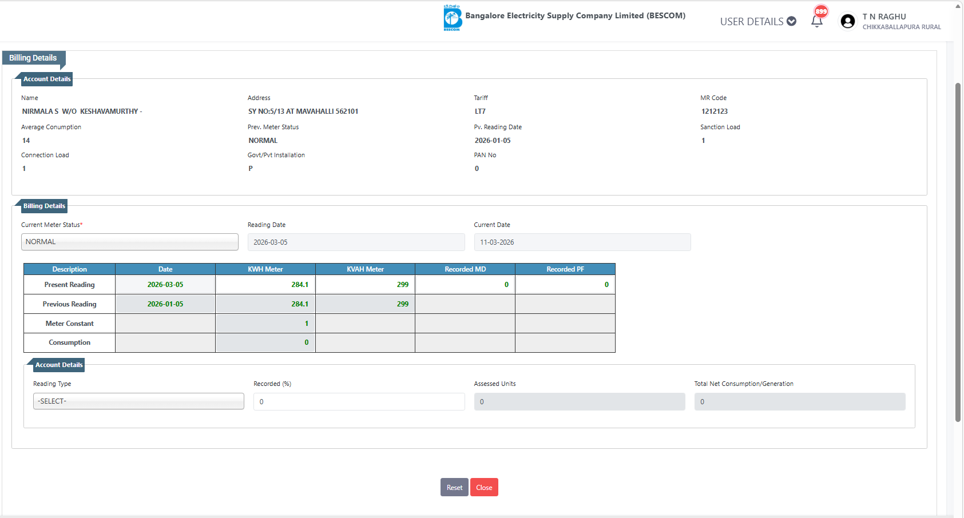Image resolution: width=964 pixels, height=518 pixels.
Task: Click the red 899 notification badge
Action: click(821, 11)
